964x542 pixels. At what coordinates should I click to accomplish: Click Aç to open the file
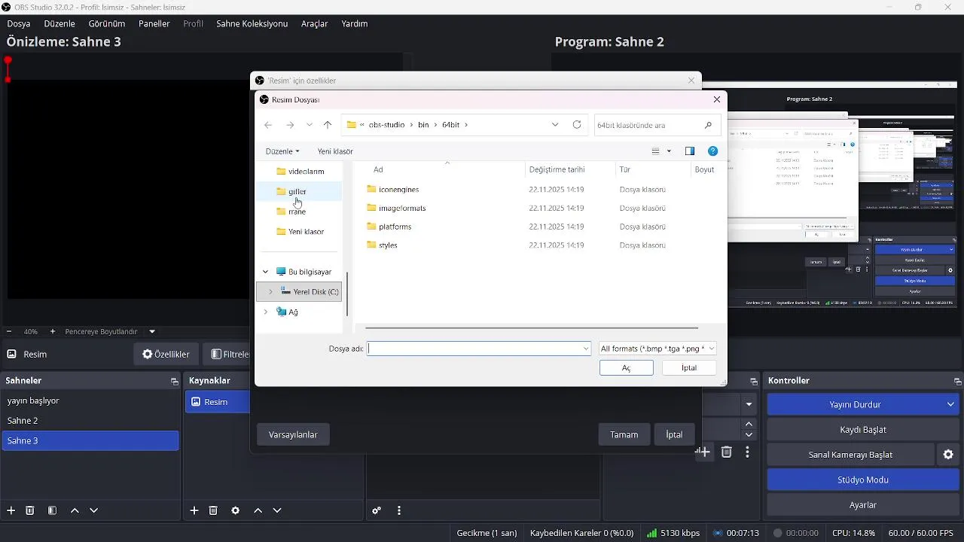pyautogui.click(x=627, y=368)
